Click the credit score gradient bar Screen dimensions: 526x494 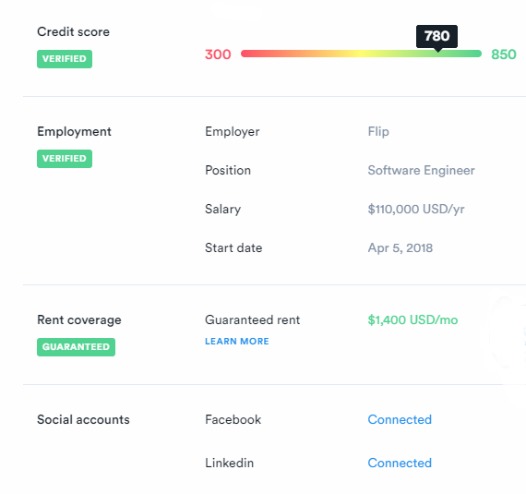tap(361, 54)
